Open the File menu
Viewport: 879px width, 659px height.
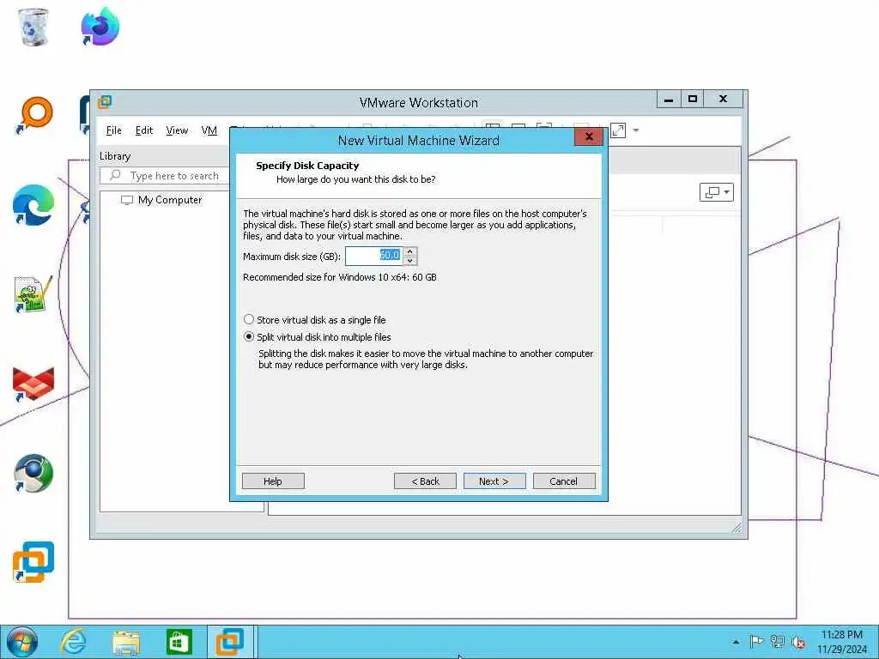click(114, 130)
